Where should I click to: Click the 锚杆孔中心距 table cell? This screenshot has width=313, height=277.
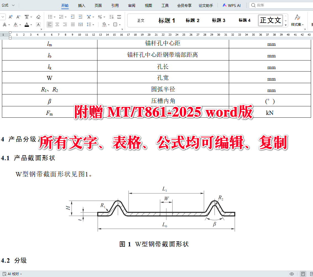click(163, 43)
